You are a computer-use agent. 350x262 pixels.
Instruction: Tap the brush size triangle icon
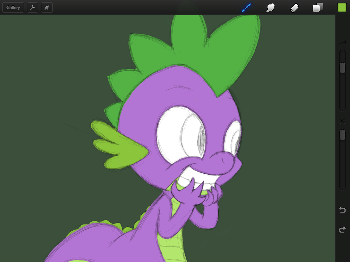click(342, 42)
